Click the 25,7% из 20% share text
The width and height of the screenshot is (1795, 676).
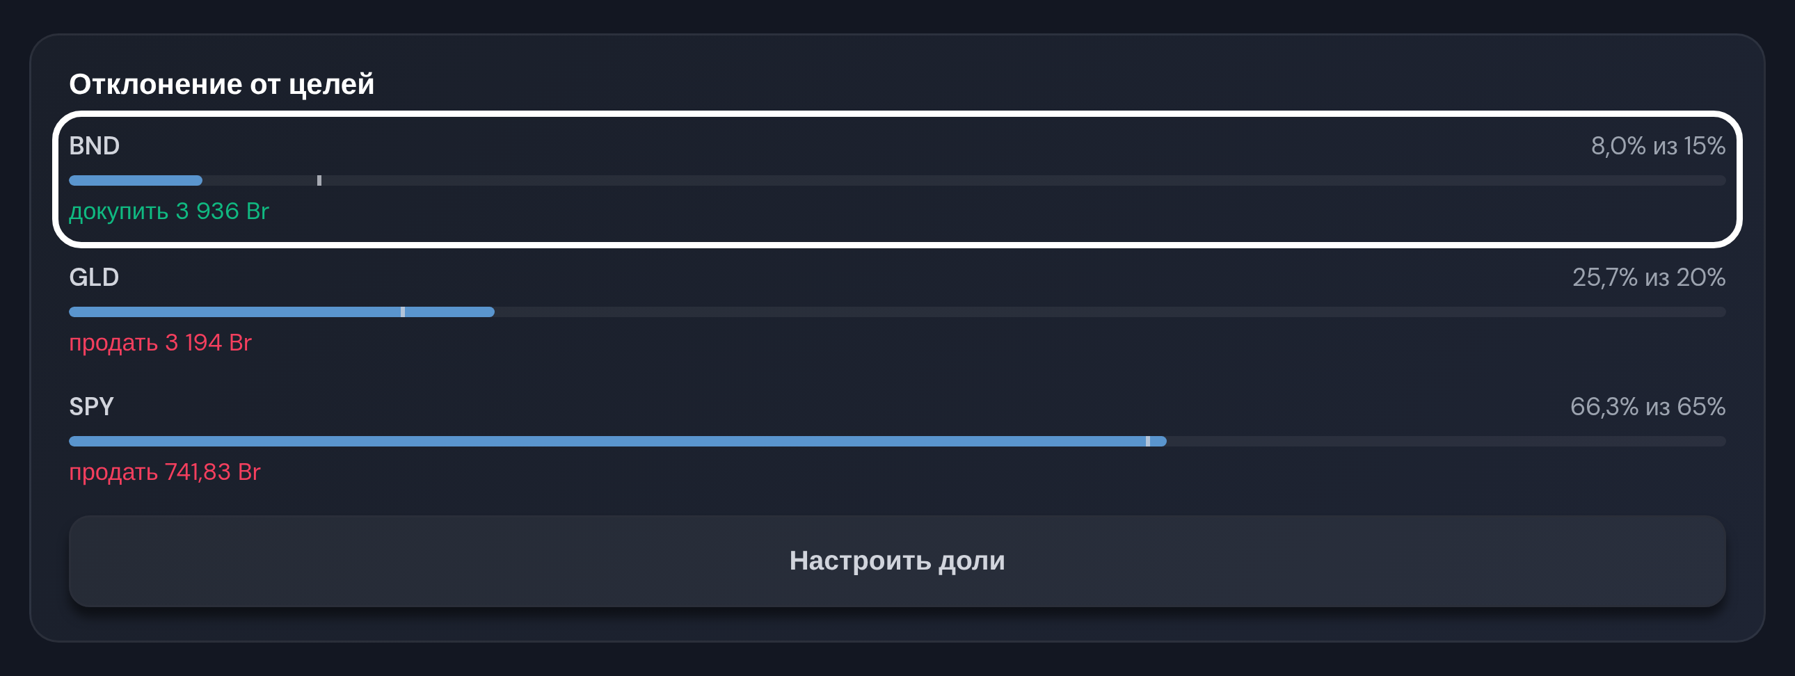click(x=1649, y=277)
